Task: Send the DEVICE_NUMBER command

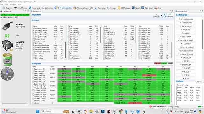Action: tap(186, 19)
